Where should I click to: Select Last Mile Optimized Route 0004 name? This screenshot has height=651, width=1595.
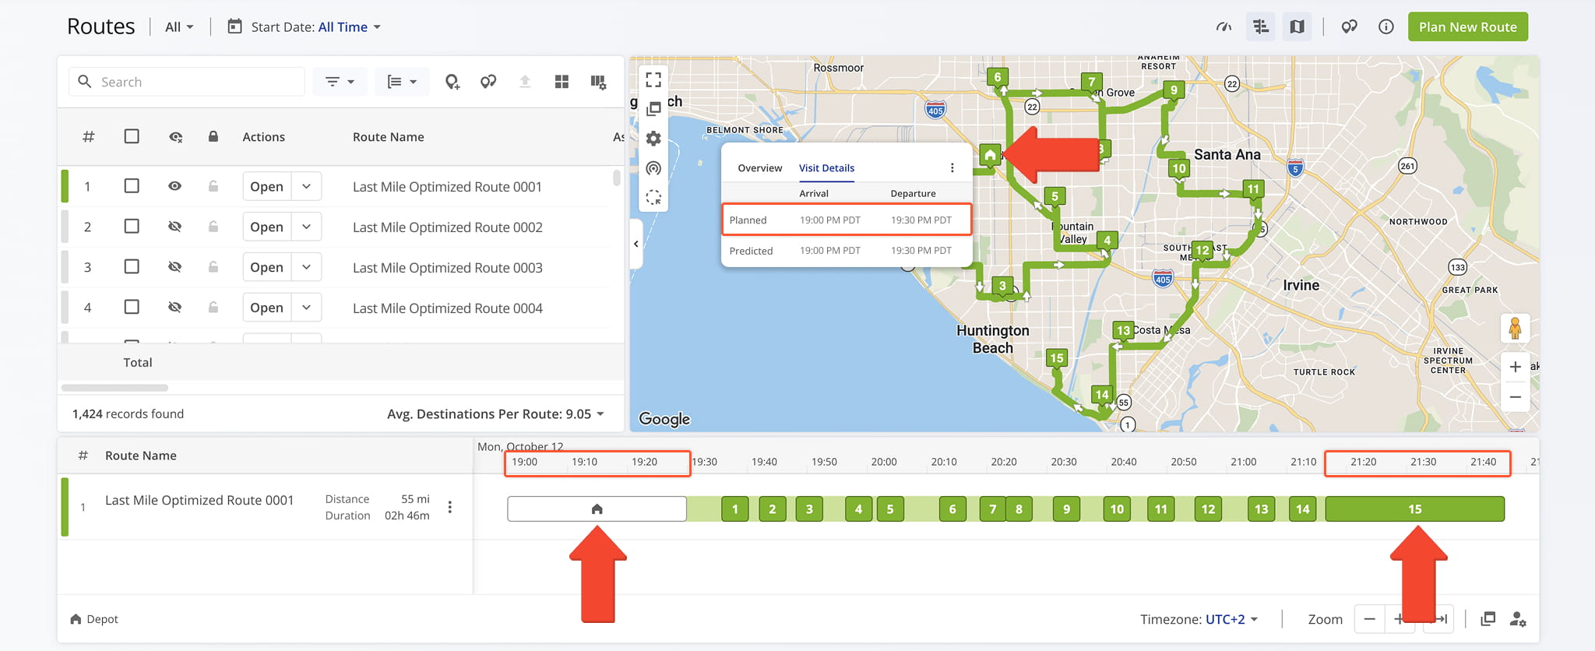448,308
